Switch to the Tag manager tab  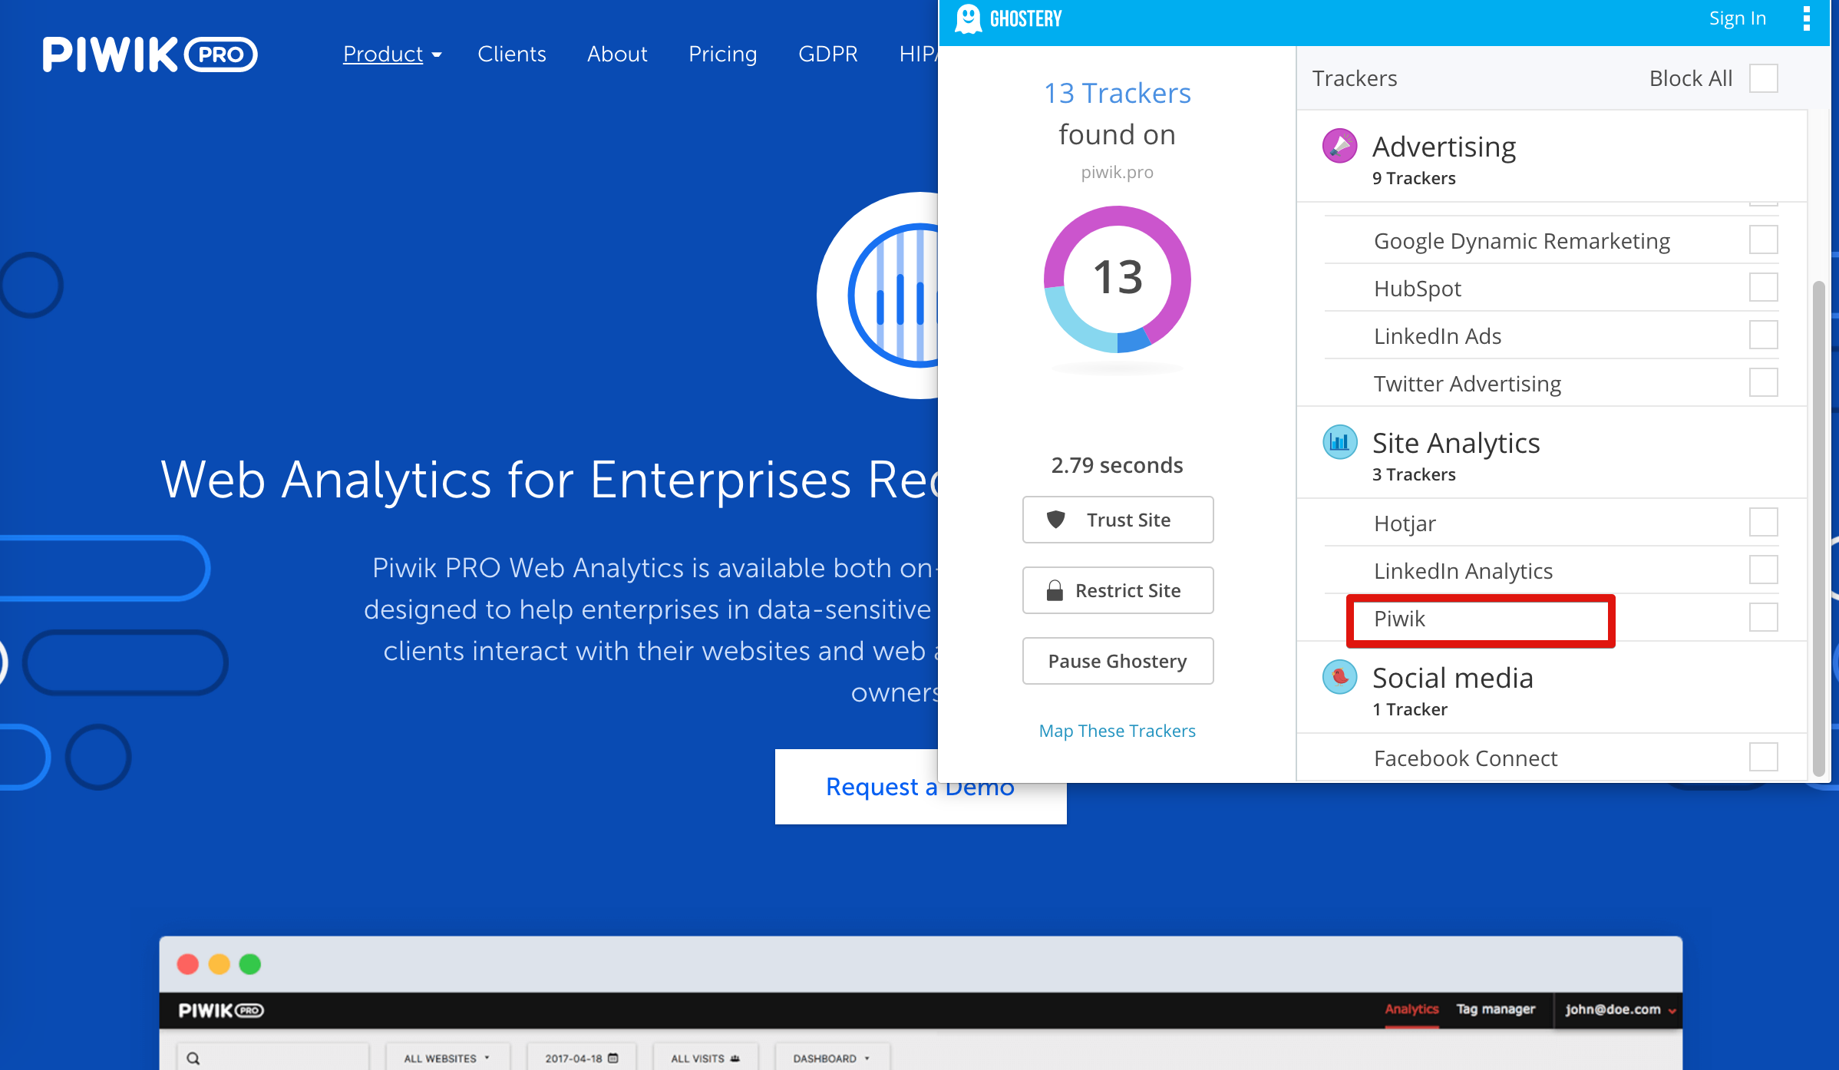(x=1496, y=1009)
